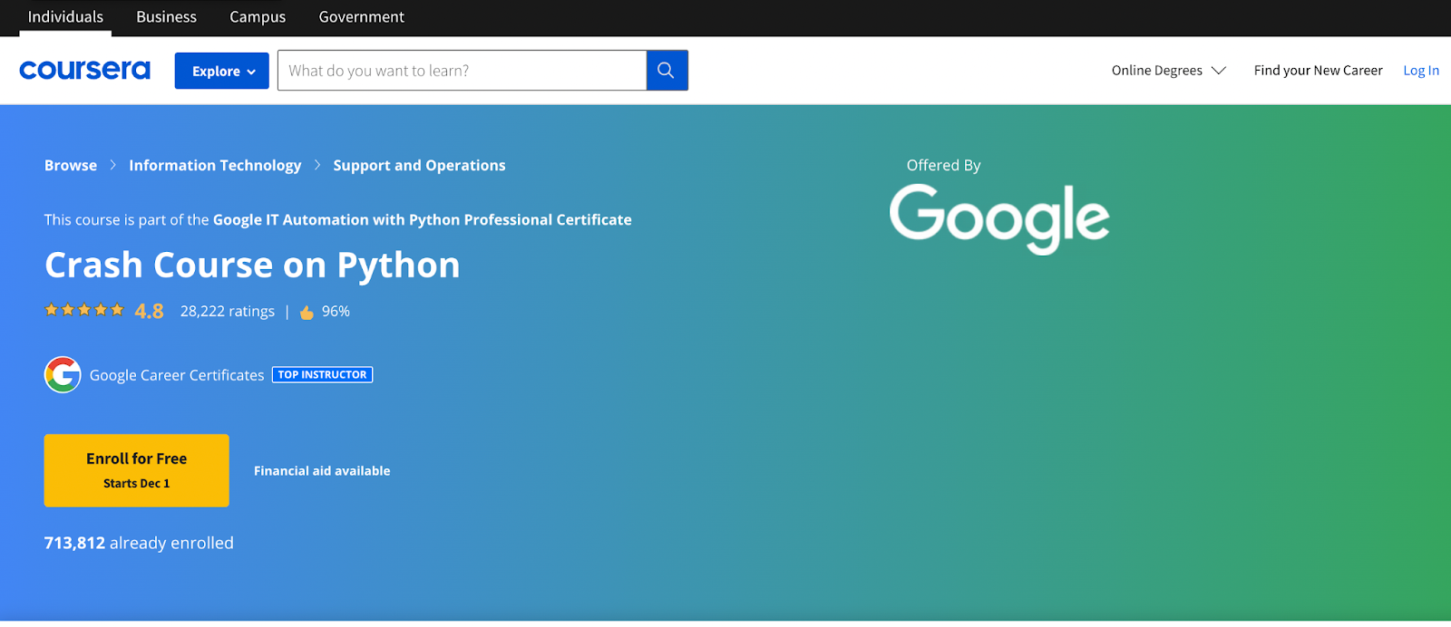The image size is (1451, 627).
Task: Click the Log In link
Action: [x=1420, y=71]
